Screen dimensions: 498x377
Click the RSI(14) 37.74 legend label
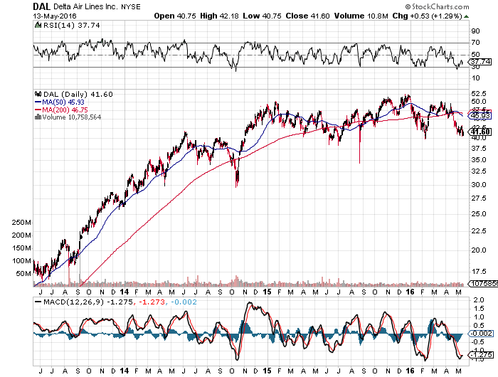pyautogui.click(x=71, y=25)
